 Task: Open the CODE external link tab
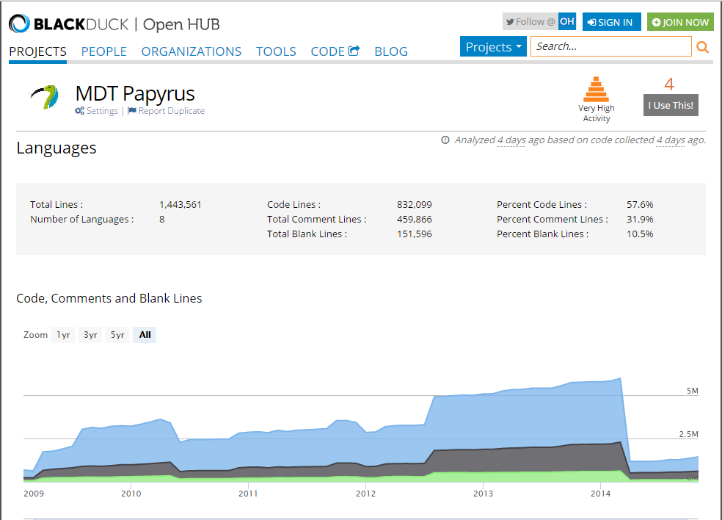point(335,51)
